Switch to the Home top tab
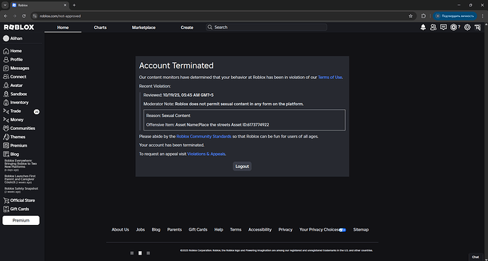488x261 pixels. pyautogui.click(x=63, y=28)
